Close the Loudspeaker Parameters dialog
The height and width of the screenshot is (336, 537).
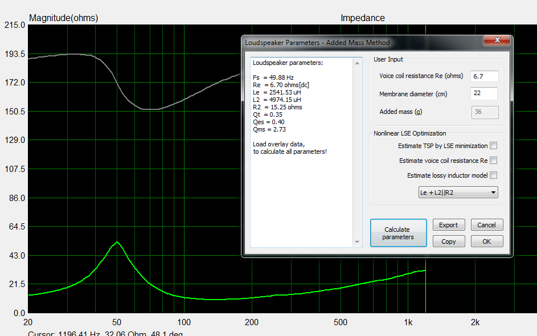497,40
